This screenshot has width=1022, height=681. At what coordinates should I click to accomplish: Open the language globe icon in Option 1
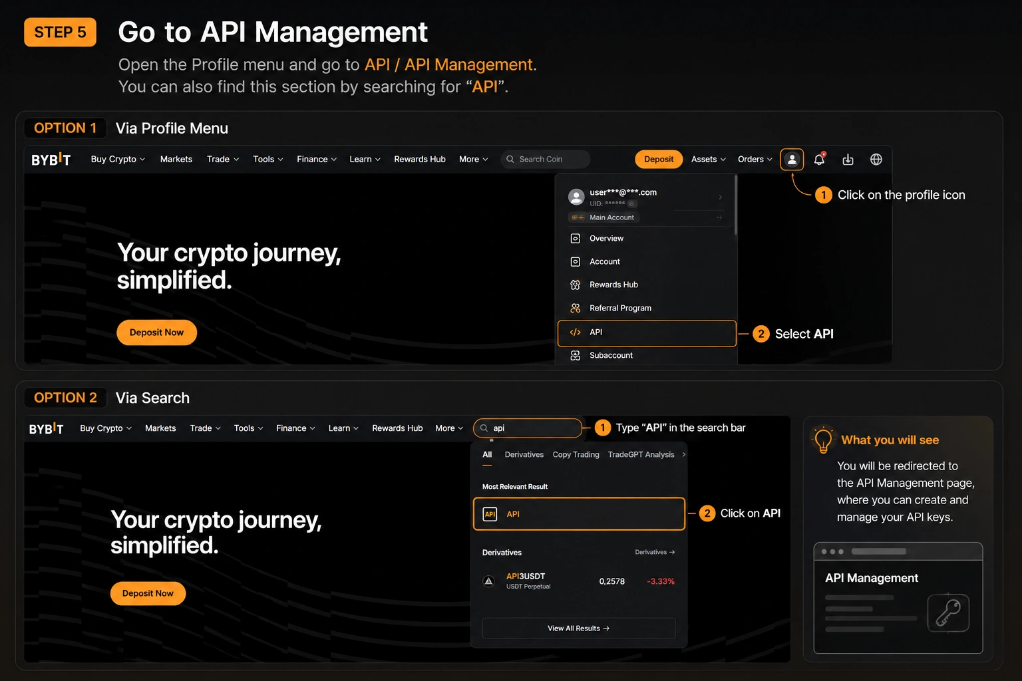[x=876, y=160]
